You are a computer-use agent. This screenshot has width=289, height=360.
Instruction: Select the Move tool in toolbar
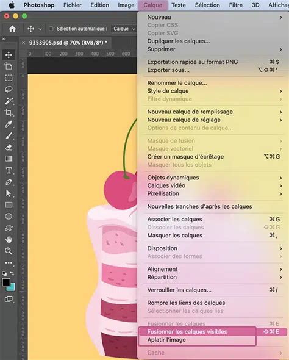coord(9,55)
